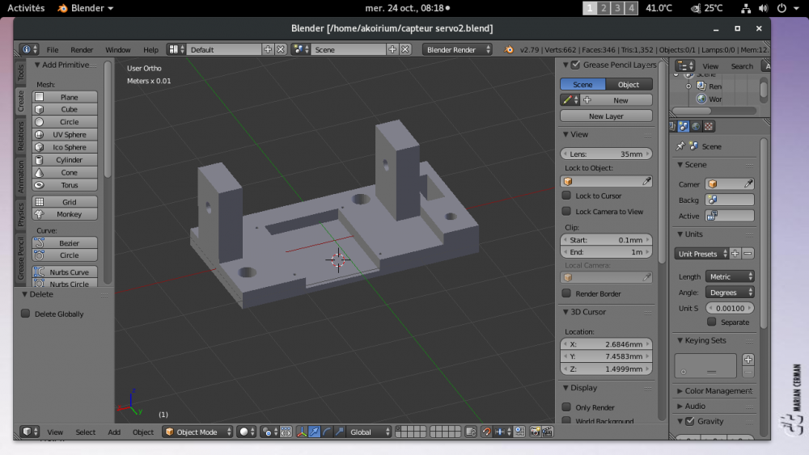Viewport: 809px width, 455px height.
Task: Open the Blender Render engine dropdown
Action: 457,49
